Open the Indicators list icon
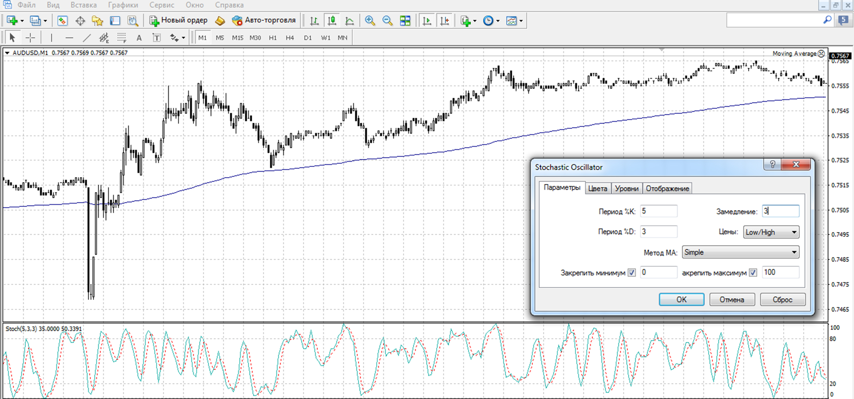 point(466,21)
